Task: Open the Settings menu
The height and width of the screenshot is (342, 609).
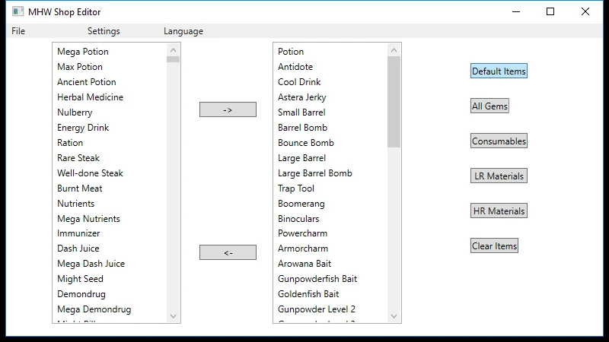Action: click(x=104, y=31)
